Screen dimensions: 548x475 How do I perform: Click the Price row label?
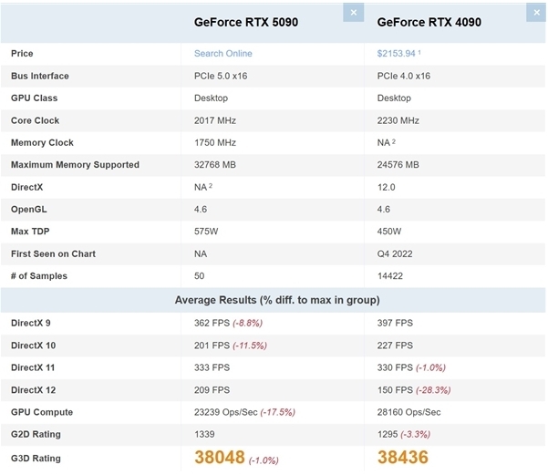(x=22, y=54)
